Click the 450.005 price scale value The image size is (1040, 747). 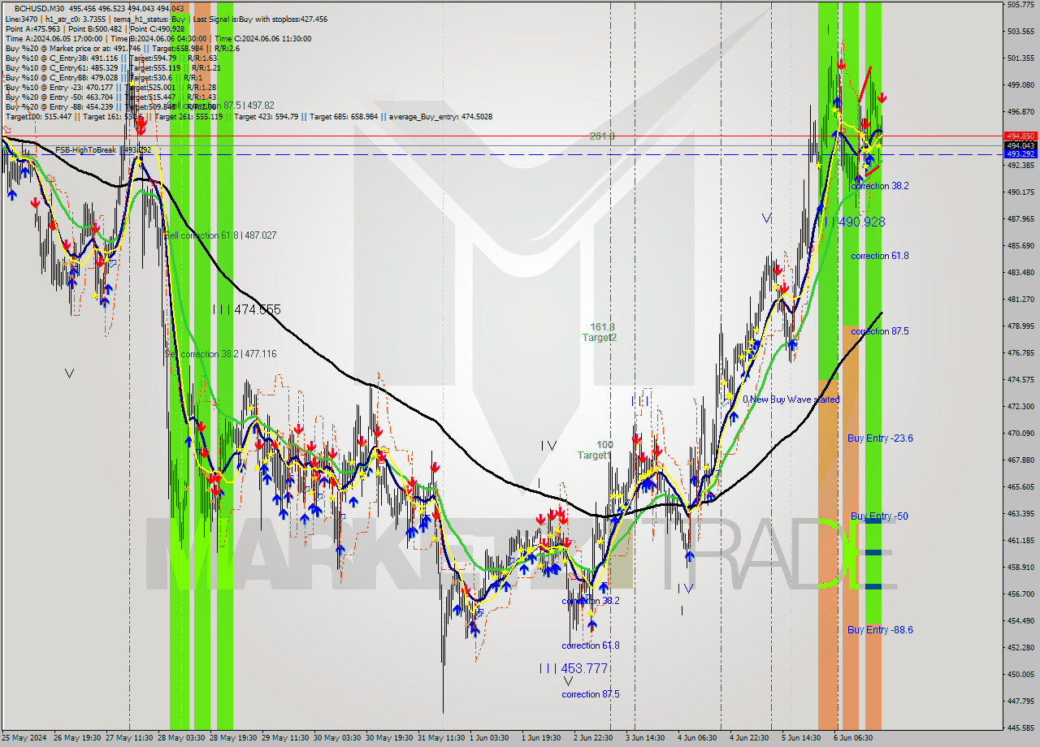pos(1020,674)
